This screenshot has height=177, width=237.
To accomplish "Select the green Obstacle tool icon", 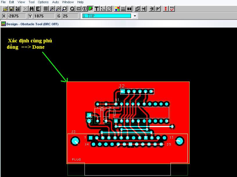I will [91, 9].
